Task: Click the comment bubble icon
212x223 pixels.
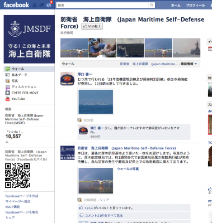Action: tap(81, 215)
